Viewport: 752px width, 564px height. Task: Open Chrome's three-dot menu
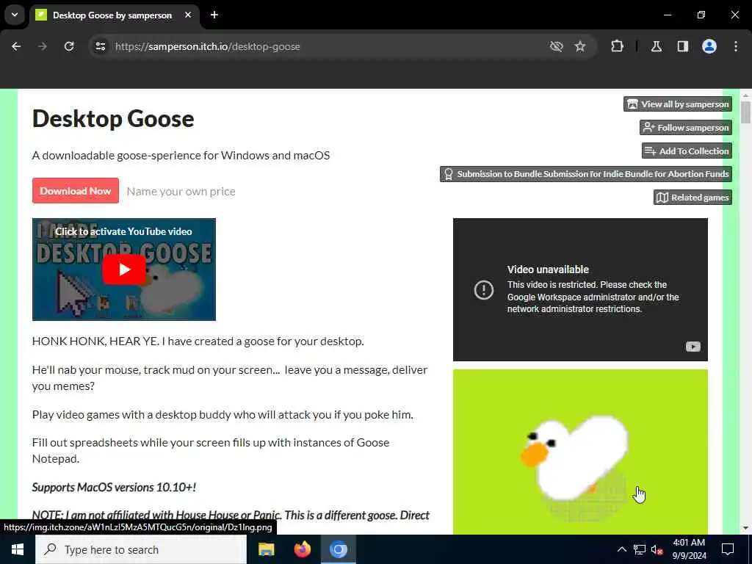coord(736,46)
